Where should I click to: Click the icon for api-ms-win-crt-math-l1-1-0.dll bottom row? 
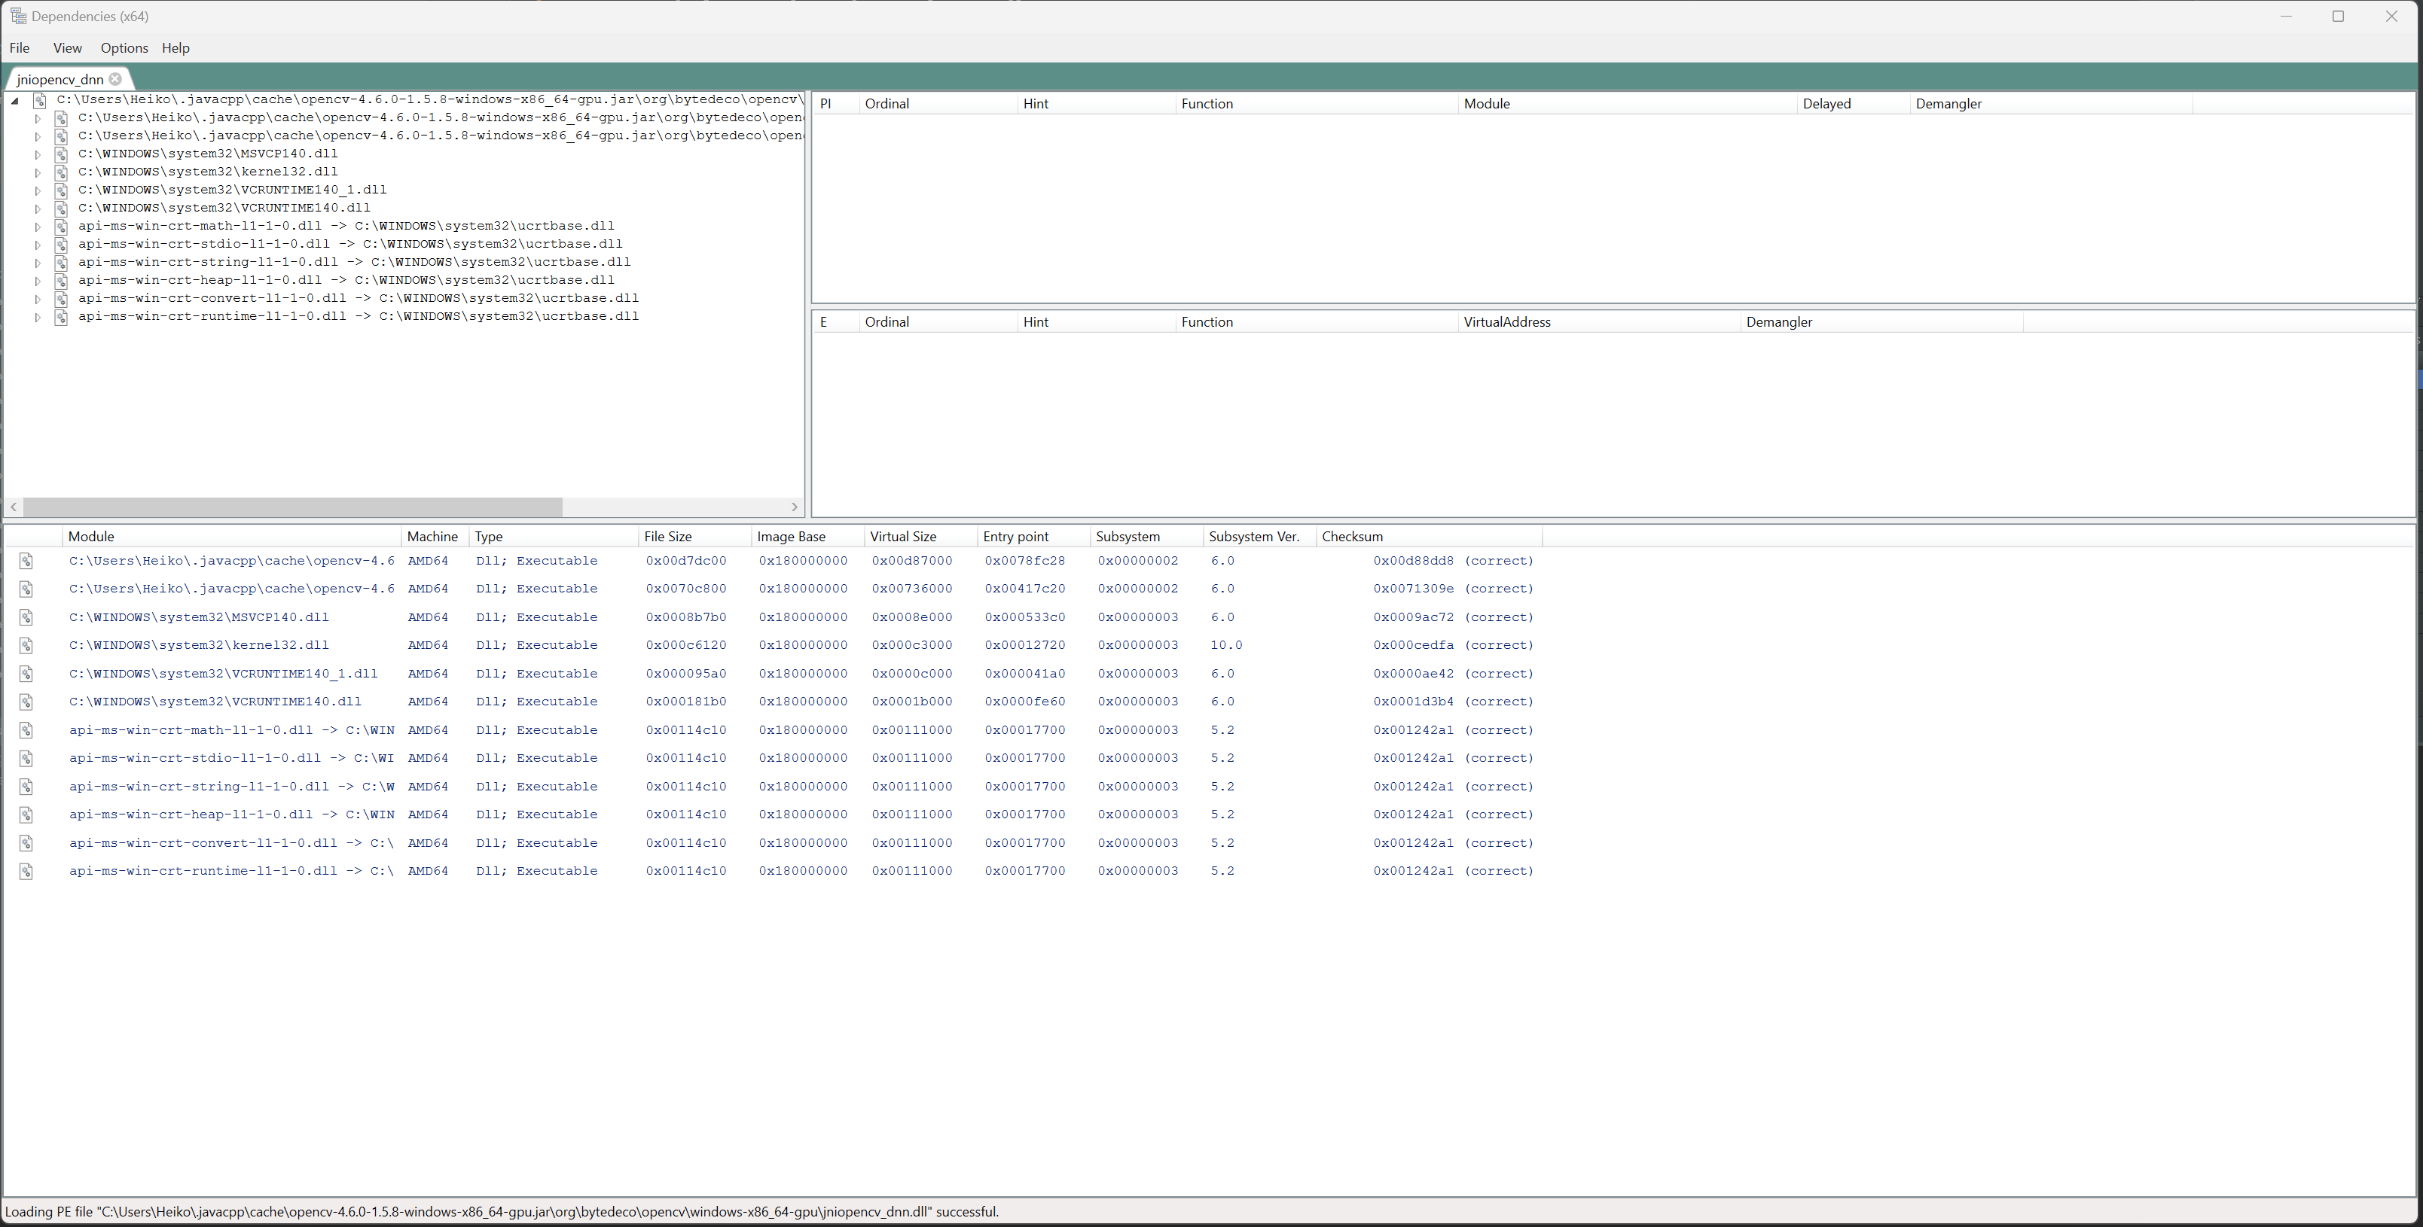coord(26,729)
